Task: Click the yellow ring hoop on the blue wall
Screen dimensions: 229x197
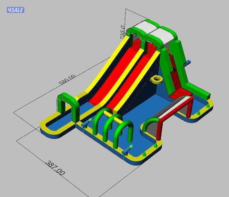Action: pos(157,80)
